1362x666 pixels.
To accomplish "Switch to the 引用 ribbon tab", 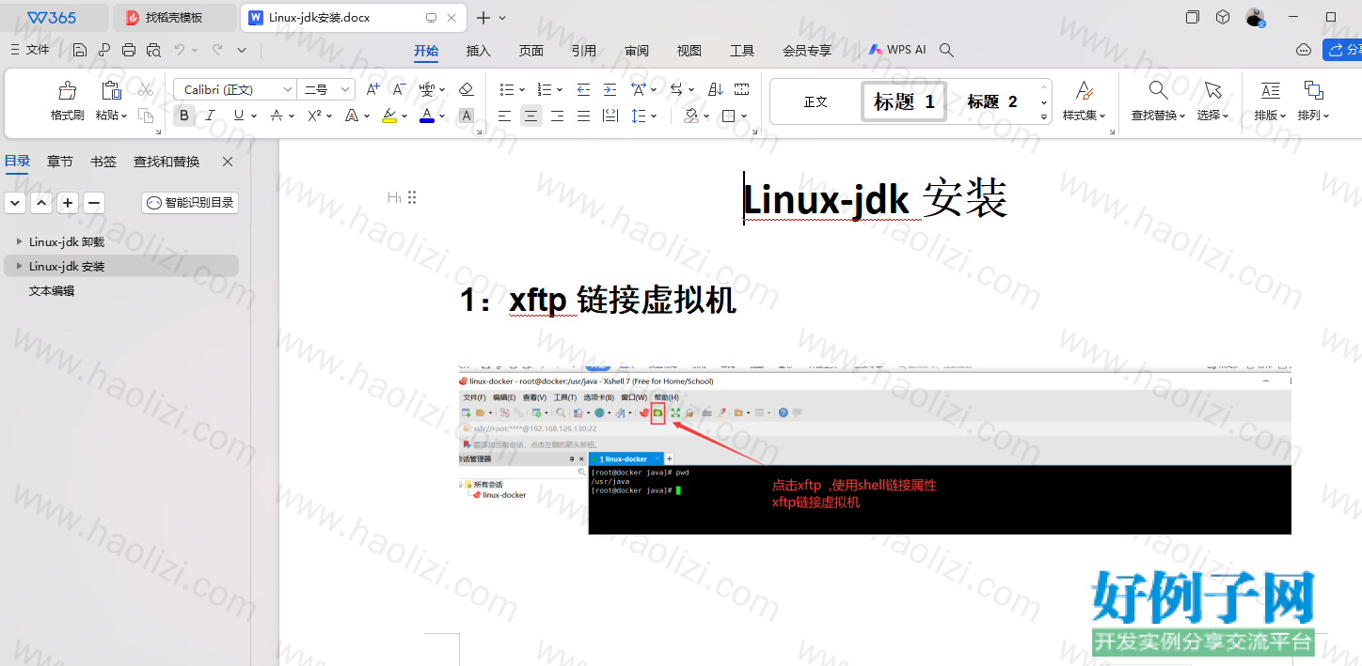I will [584, 51].
